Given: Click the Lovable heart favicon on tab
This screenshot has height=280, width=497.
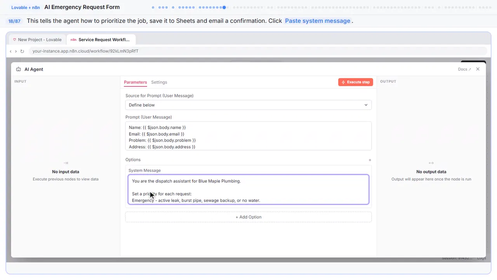Looking at the screenshot, I should coord(15,40).
